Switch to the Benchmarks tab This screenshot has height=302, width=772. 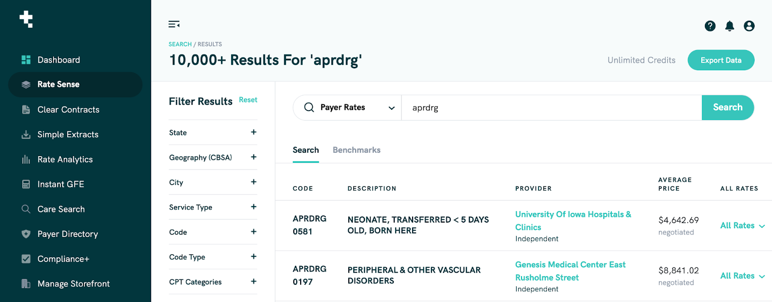point(357,150)
